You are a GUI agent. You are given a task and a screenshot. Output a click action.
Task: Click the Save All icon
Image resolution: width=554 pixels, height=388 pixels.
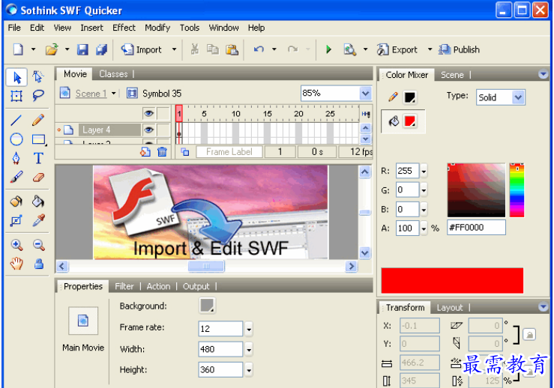(x=102, y=49)
